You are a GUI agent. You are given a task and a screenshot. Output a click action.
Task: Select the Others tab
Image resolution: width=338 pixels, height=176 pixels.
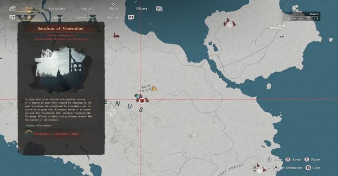pos(142,8)
